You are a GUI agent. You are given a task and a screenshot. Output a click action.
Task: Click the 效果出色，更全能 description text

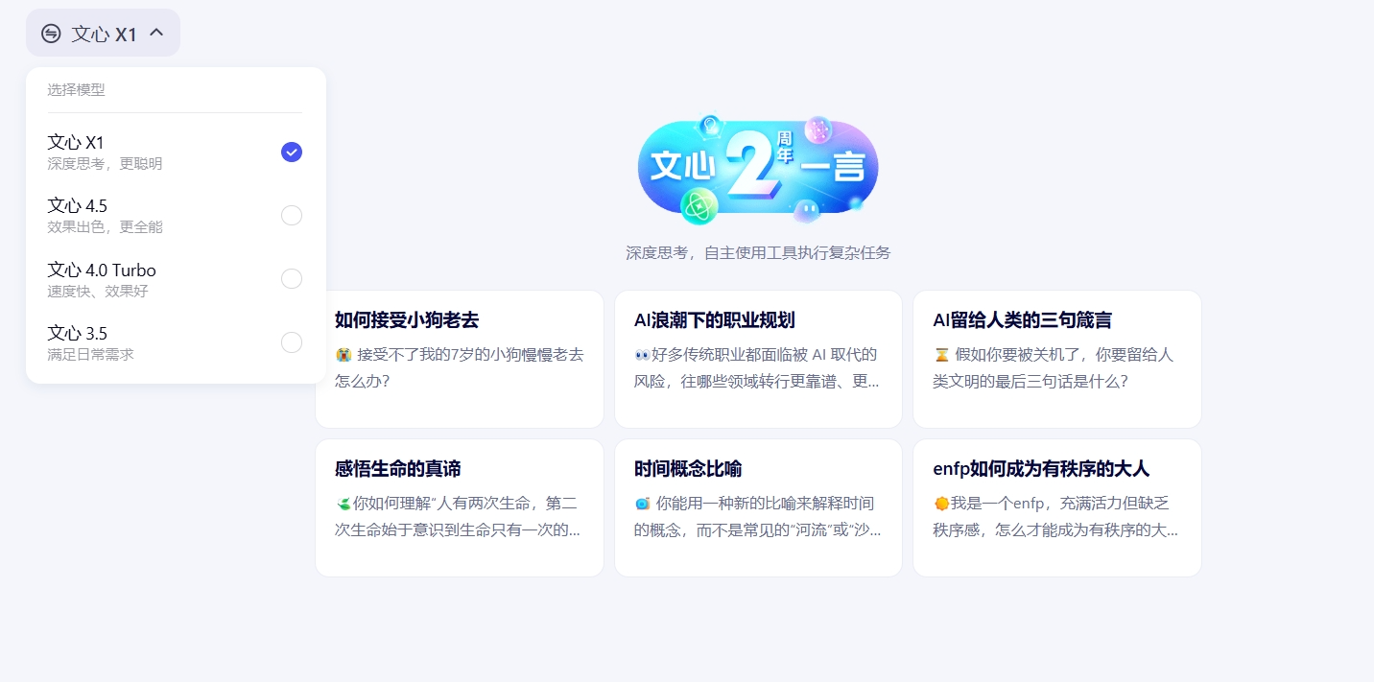[105, 227]
